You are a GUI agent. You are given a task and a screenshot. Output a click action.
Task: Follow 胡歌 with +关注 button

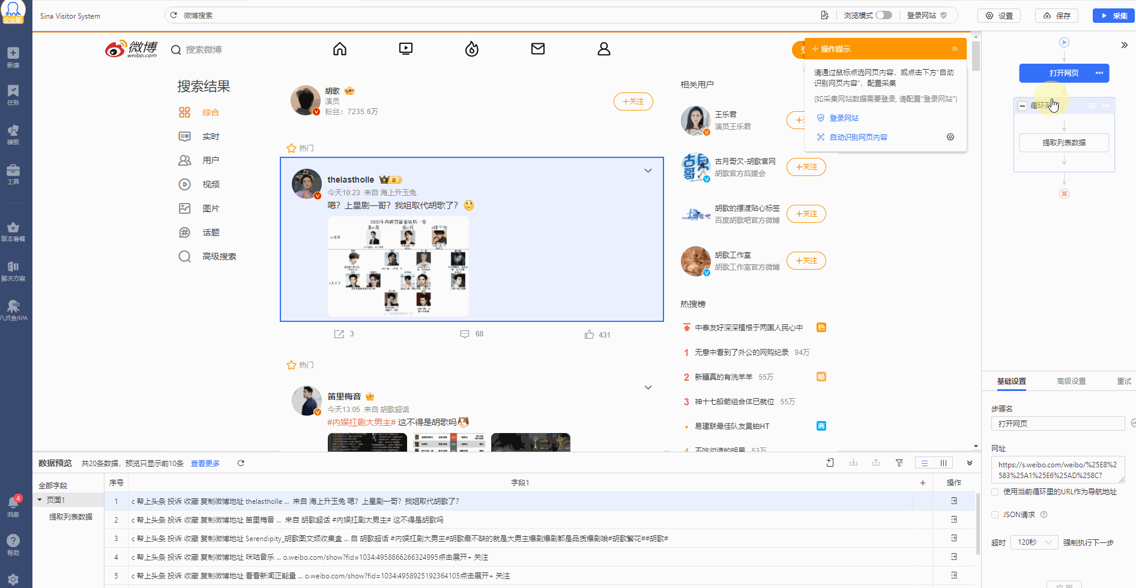click(633, 102)
